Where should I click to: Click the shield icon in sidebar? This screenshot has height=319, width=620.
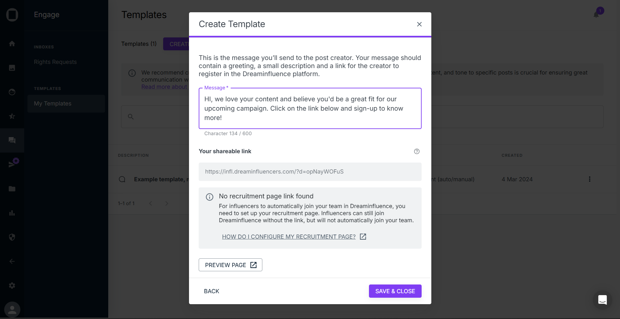(x=12, y=237)
